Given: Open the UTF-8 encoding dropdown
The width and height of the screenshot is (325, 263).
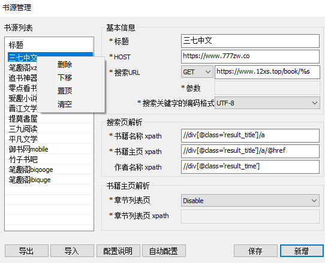Looking at the screenshot, I should [267, 103].
